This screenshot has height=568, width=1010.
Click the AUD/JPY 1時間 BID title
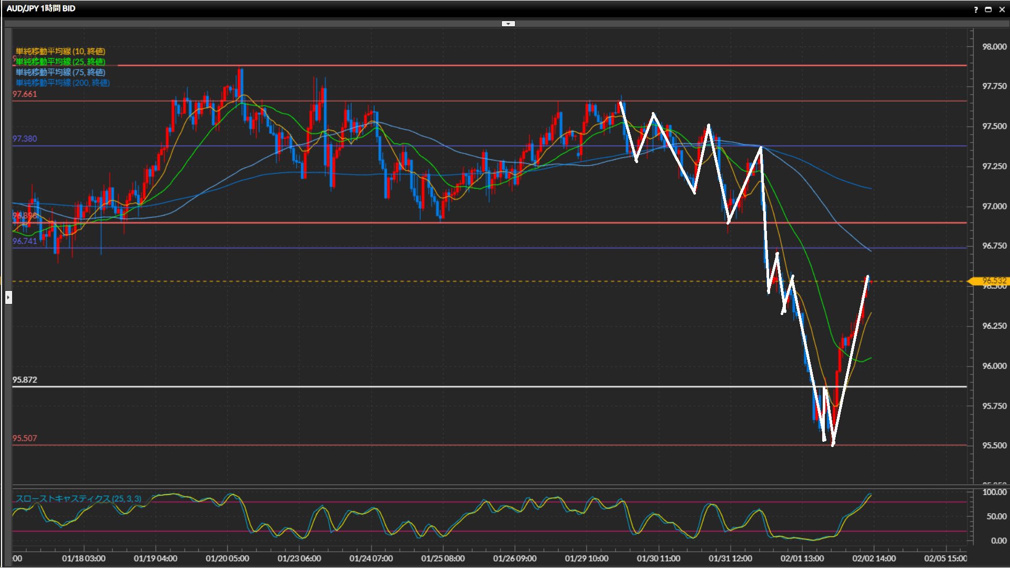tap(41, 8)
